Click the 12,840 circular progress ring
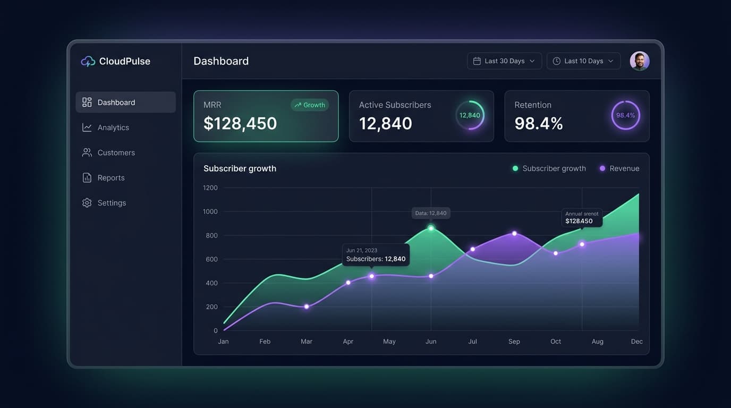731x408 pixels. 470,115
